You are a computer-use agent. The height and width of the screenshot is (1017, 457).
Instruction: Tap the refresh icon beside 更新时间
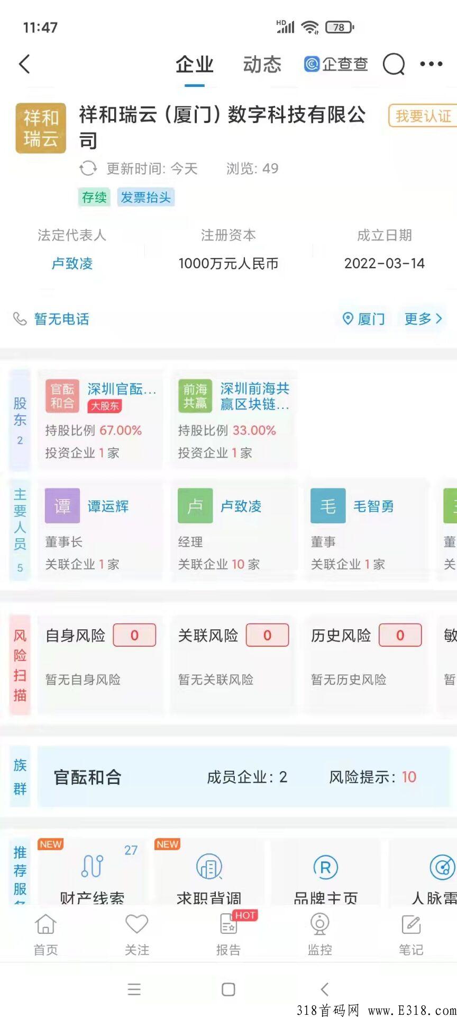(88, 168)
